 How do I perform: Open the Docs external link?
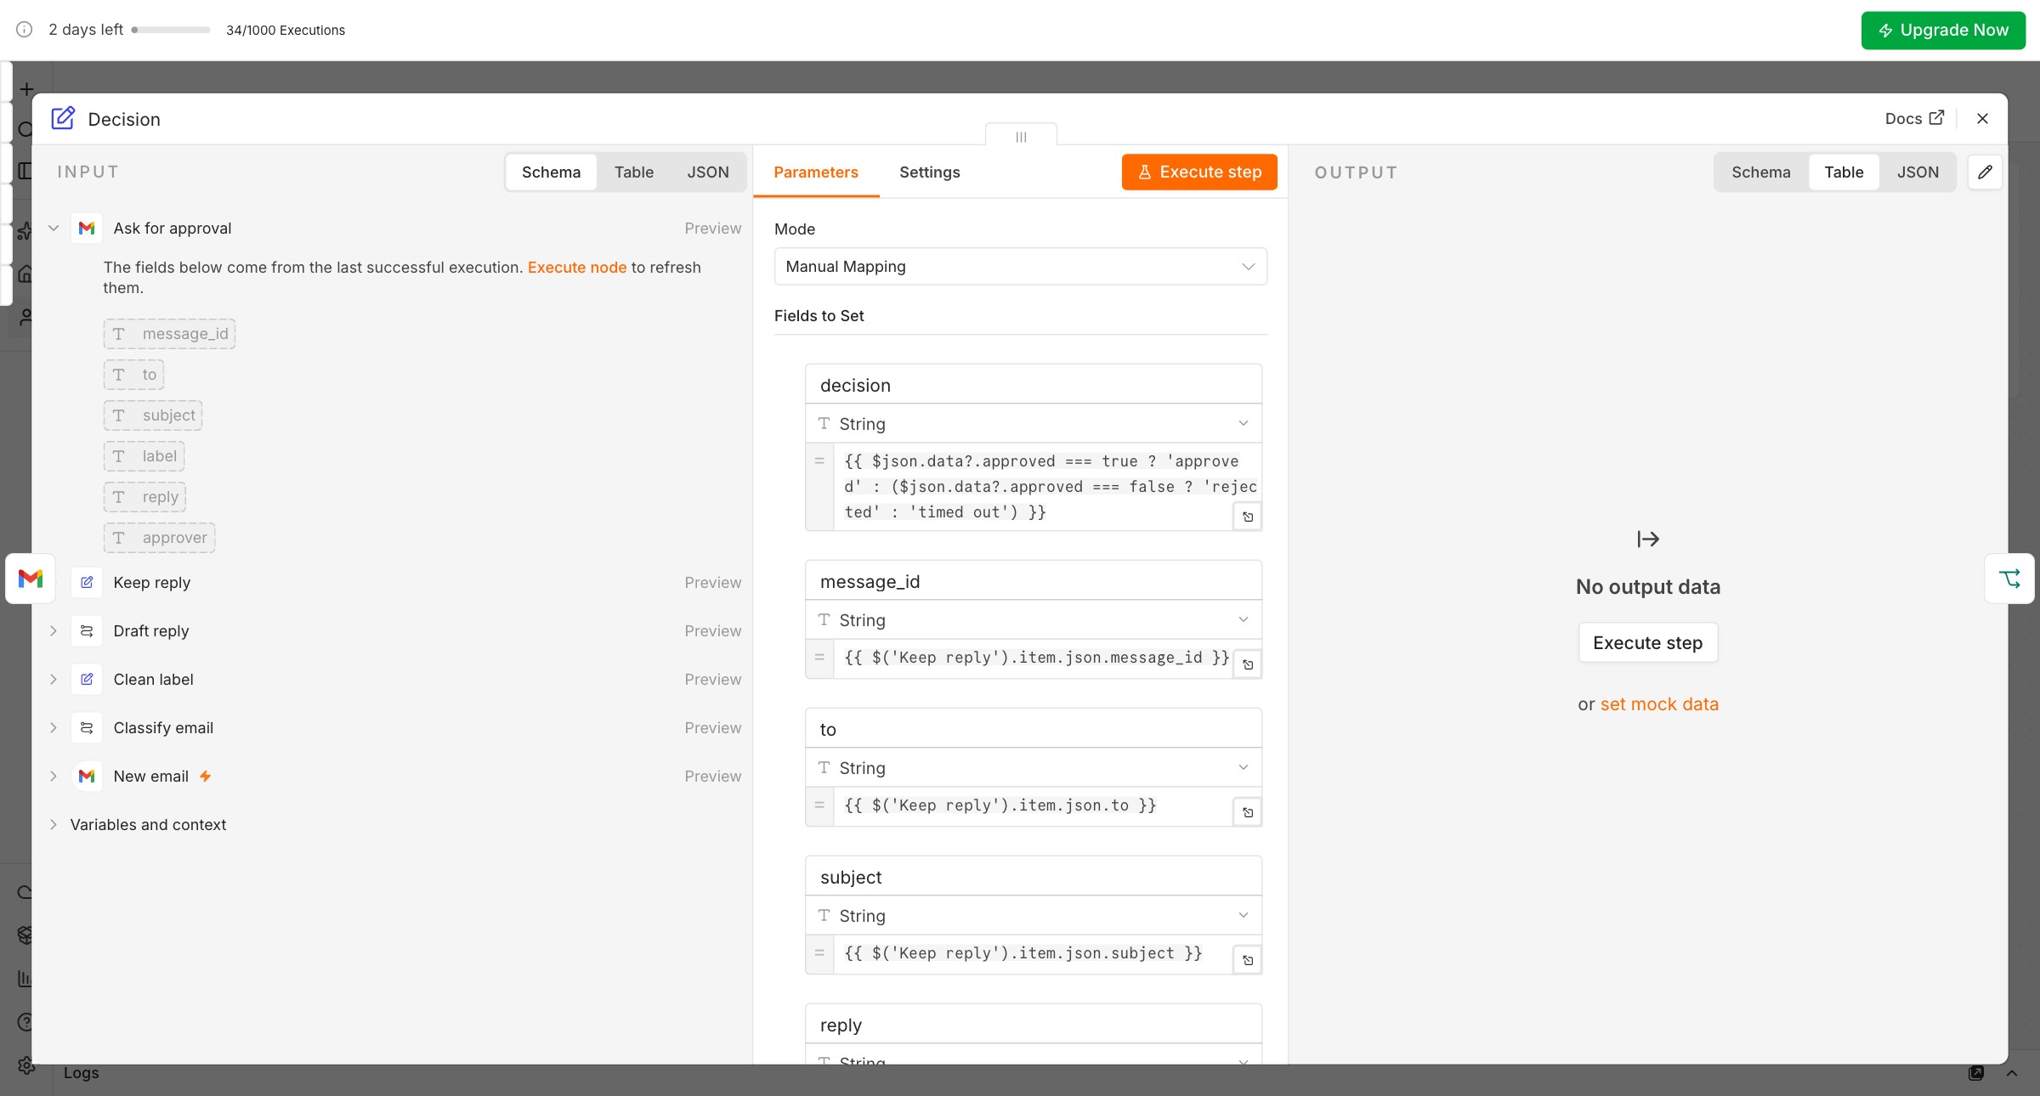click(x=1914, y=118)
